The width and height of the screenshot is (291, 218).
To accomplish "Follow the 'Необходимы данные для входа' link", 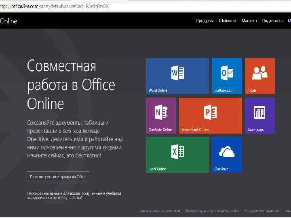I will point(74,195).
